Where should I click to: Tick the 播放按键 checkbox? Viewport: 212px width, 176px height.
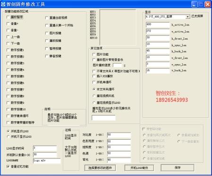pyautogui.click(x=47, y=41)
